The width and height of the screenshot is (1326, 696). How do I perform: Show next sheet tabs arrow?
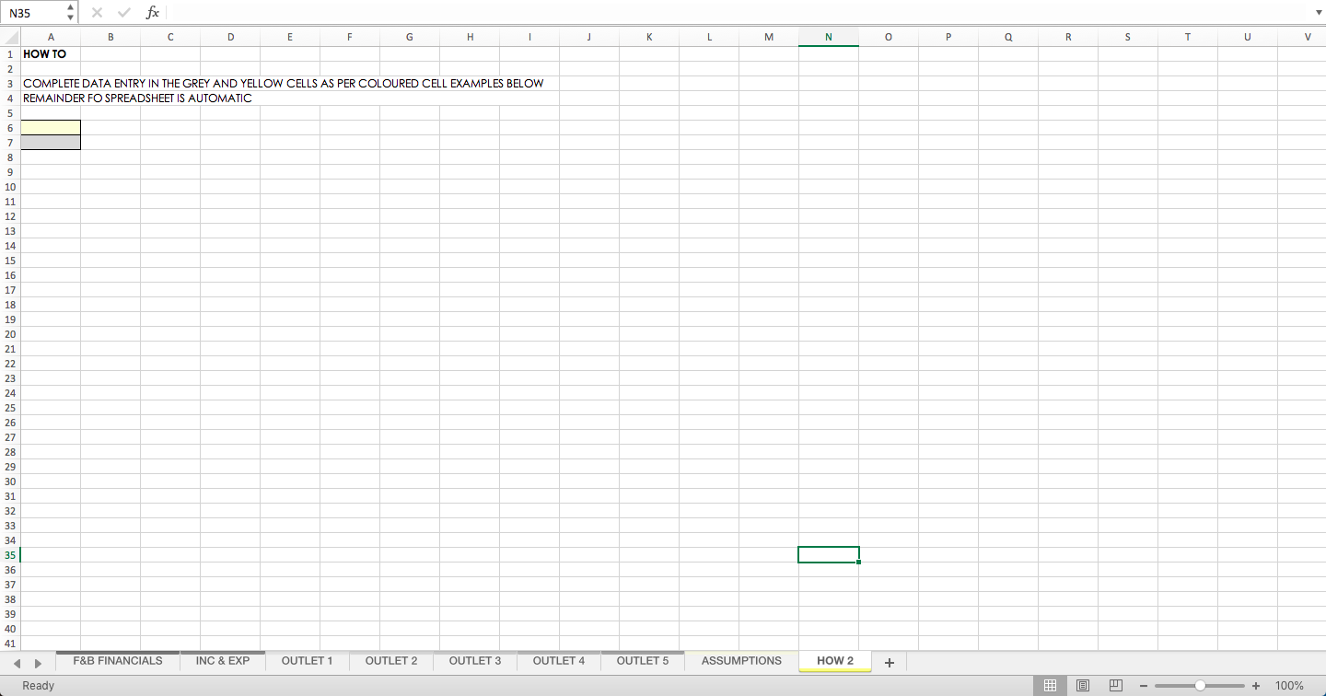[38, 663]
